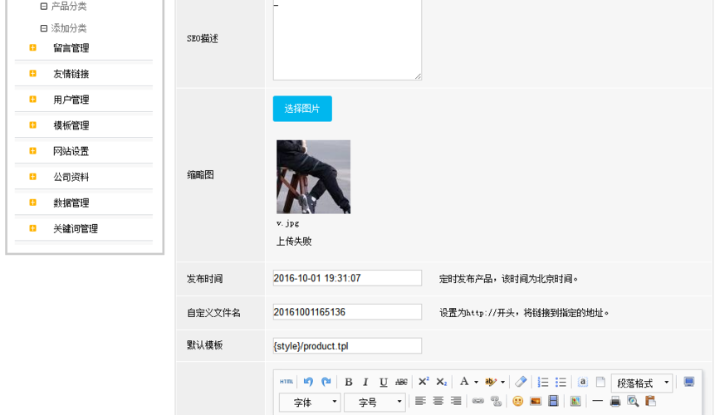
Task: Insert numbered list
Action: tap(542, 382)
